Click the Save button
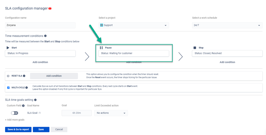This screenshot has width=266, height=135. (x=41, y=129)
